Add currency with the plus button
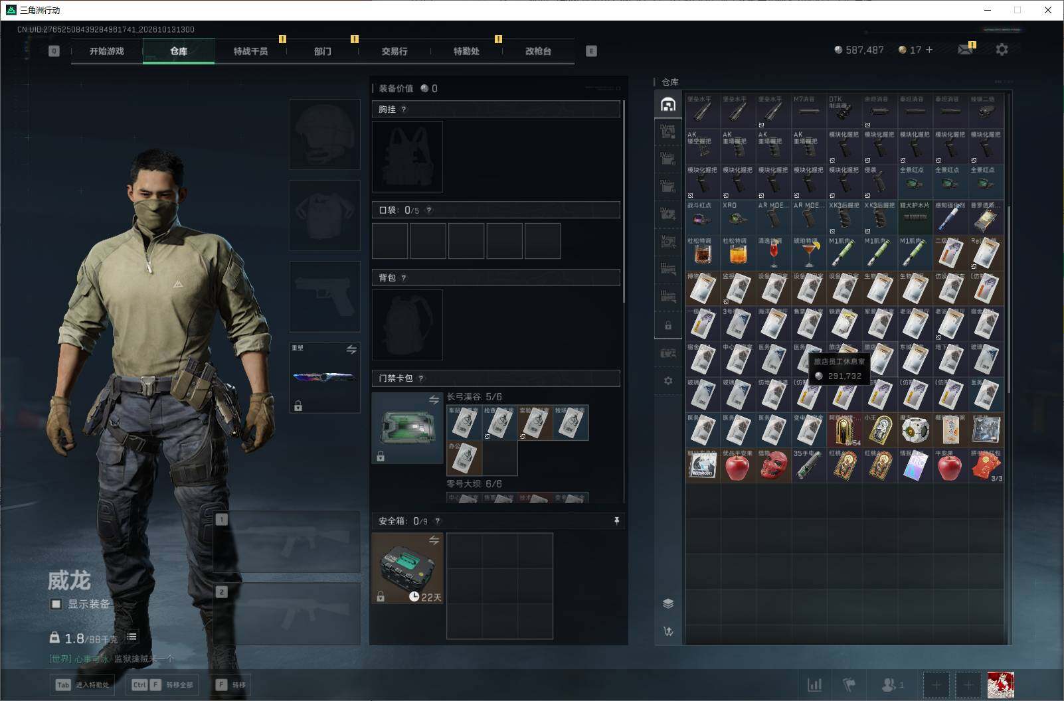The height and width of the screenshot is (701, 1064). tap(929, 50)
